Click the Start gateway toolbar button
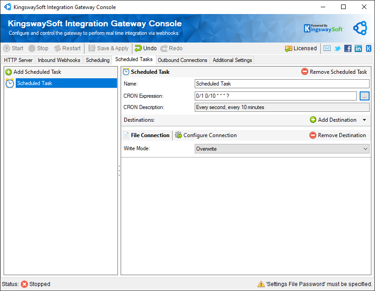The image size is (375, 291). [x=14, y=48]
